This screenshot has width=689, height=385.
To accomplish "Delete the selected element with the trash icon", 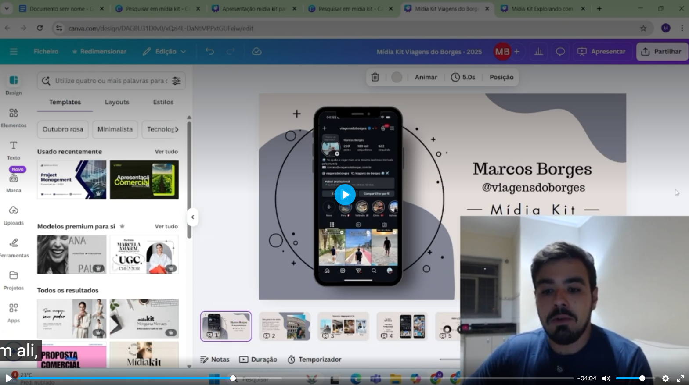I will pyautogui.click(x=375, y=77).
